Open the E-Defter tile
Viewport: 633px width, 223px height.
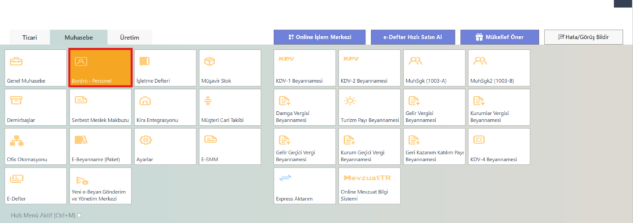pos(35,186)
